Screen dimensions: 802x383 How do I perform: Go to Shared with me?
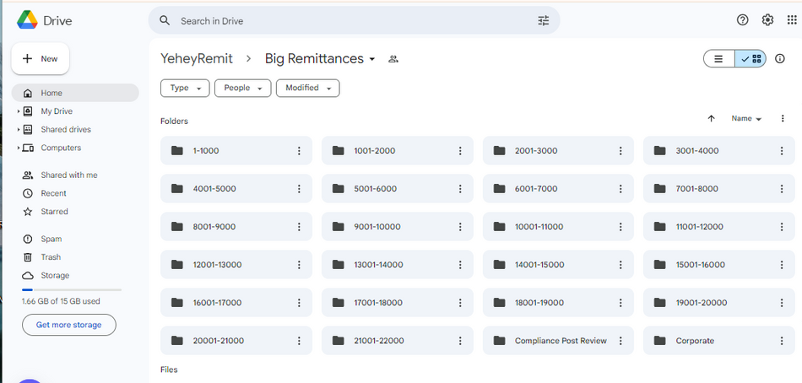click(x=68, y=175)
